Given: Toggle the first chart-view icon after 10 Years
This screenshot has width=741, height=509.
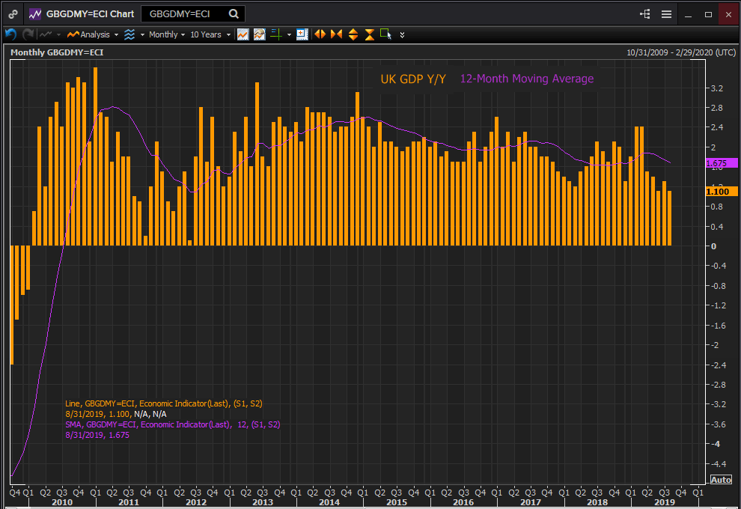Looking at the screenshot, I should [243, 34].
